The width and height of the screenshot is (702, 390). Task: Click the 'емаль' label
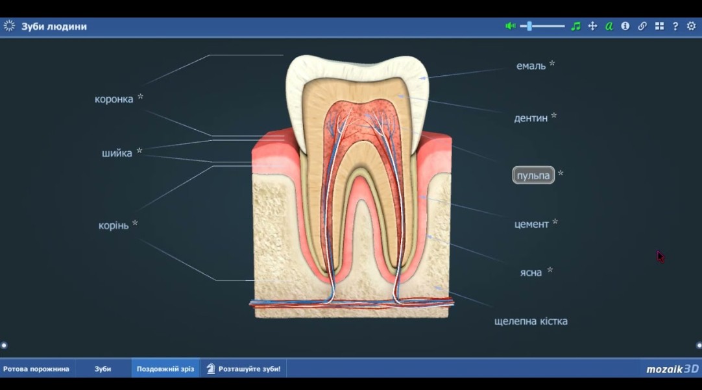pos(531,66)
